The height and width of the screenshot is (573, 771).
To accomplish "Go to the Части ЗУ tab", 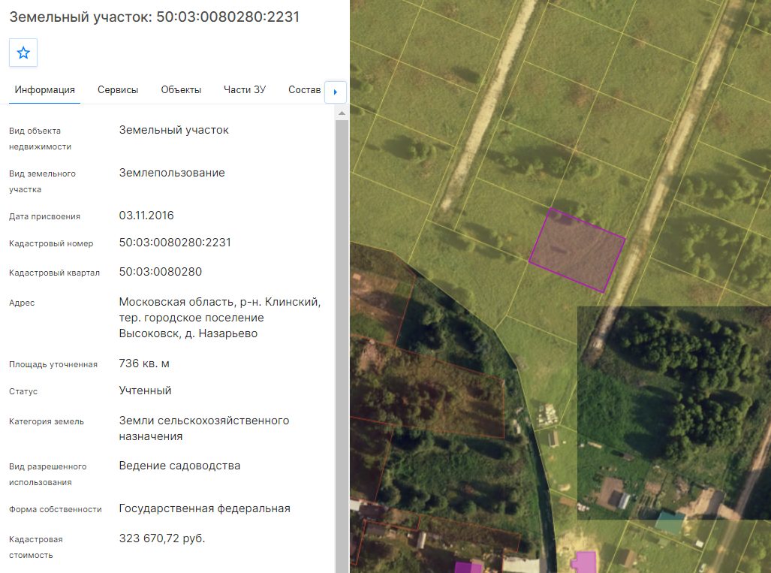I will click(245, 90).
